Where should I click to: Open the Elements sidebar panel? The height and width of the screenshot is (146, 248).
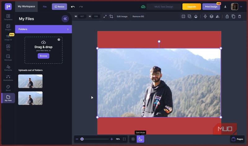8,68
